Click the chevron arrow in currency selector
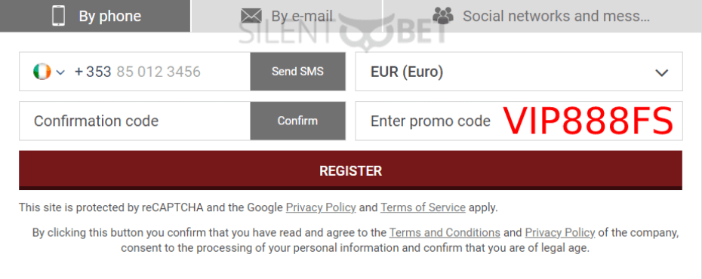 pos(661,72)
